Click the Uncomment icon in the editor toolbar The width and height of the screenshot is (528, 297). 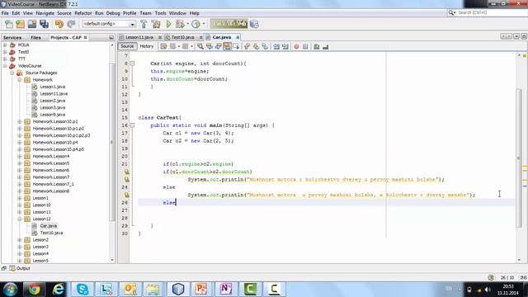click(325, 46)
